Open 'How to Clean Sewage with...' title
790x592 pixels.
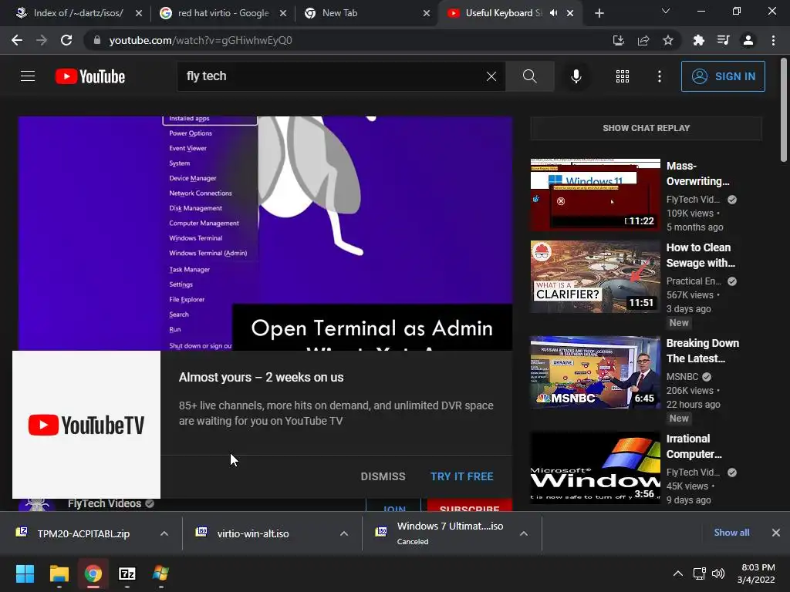coord(701,255)
